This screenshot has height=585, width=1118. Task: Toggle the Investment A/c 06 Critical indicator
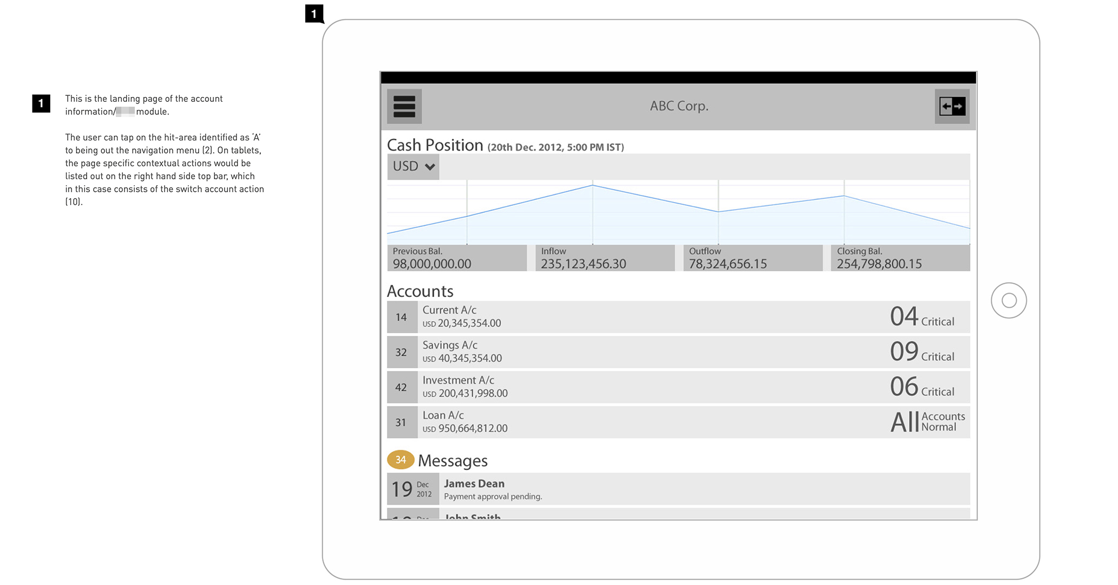(x=922, y=387)
